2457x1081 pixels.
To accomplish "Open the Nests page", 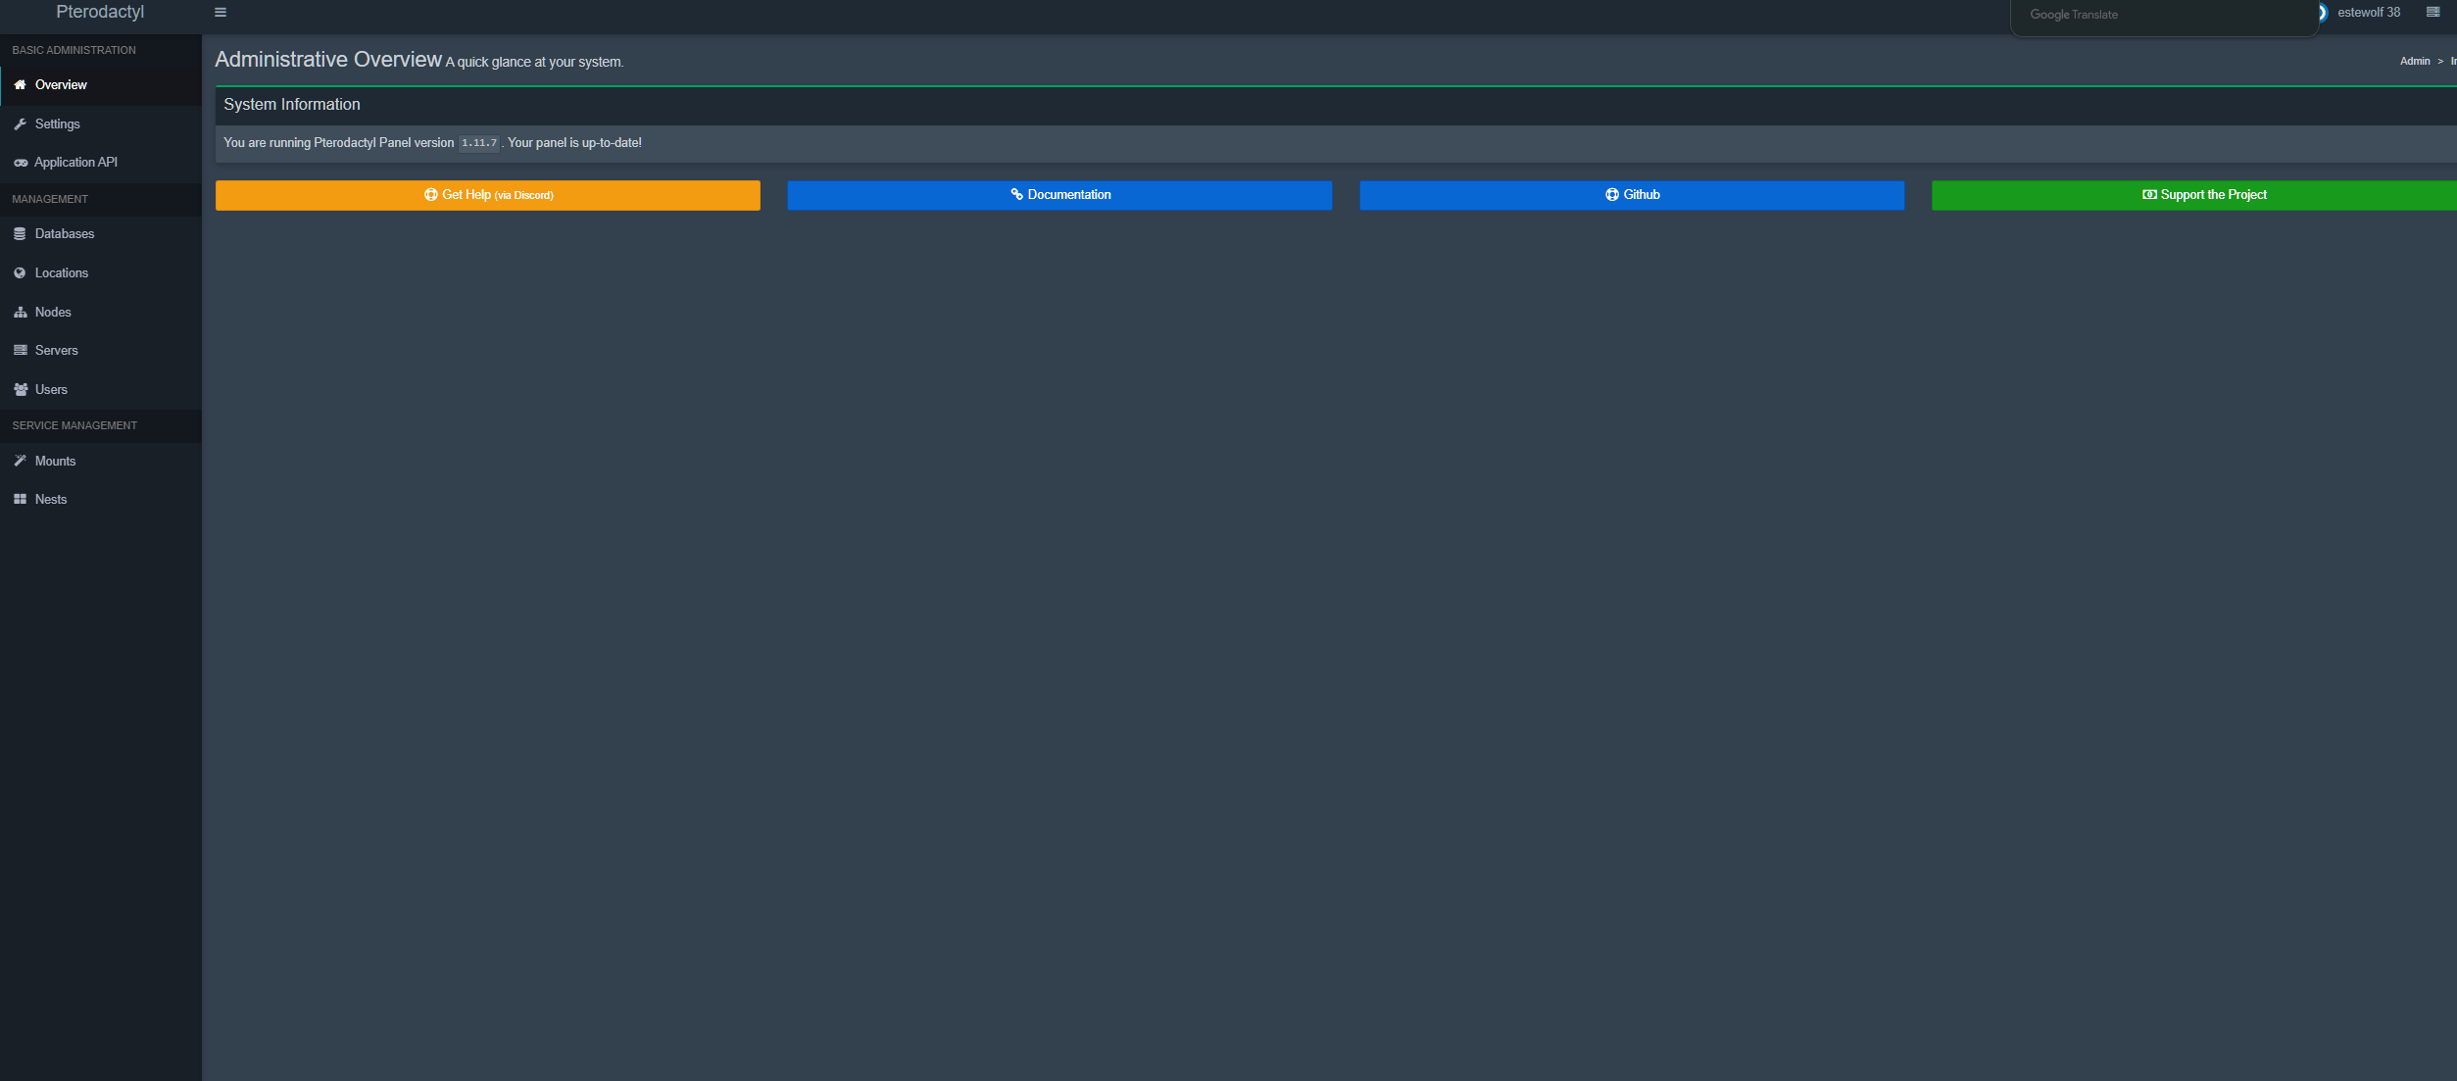I will coord(101,500).
